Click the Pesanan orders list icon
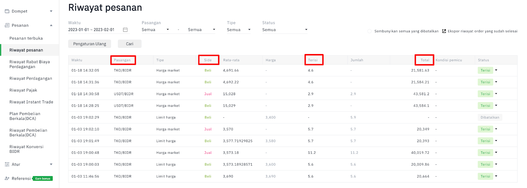The image size is (527, 188). click(x=7, y=25)
